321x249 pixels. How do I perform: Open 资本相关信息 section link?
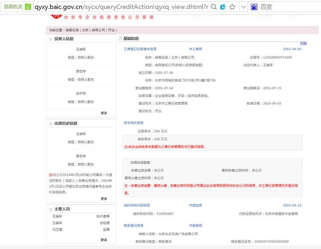pos(133,123)
